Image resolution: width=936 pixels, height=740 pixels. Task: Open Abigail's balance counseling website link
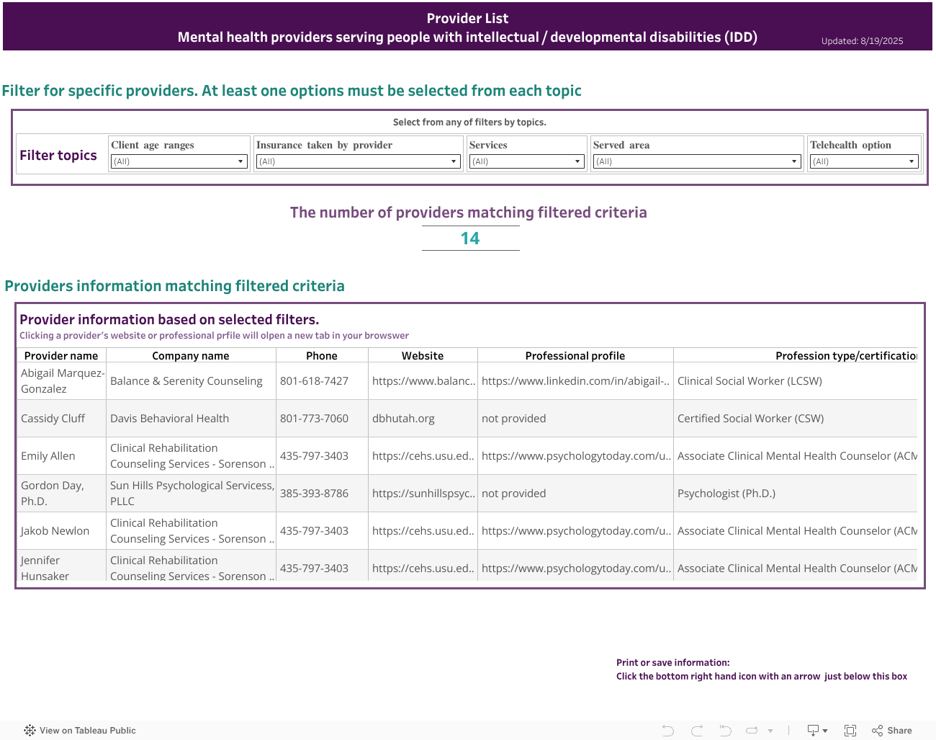coord(423,381)
